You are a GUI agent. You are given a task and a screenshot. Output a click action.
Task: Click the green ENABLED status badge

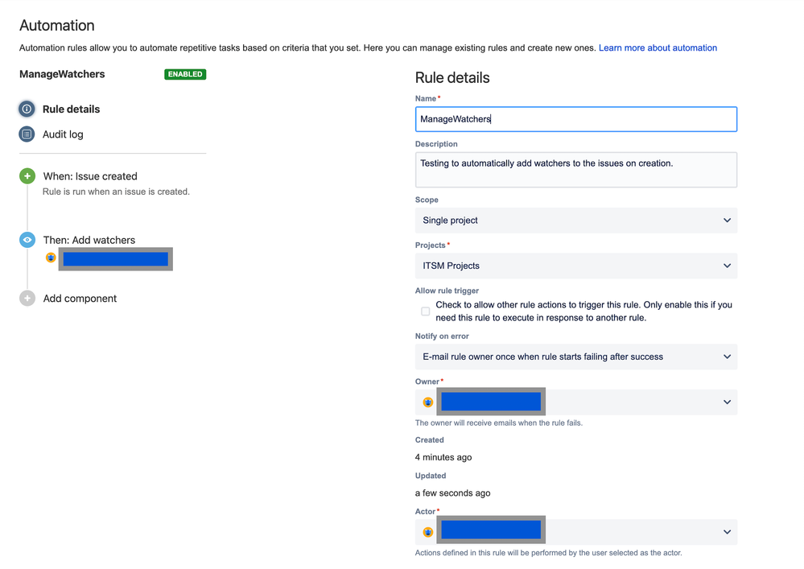(185, 74)
